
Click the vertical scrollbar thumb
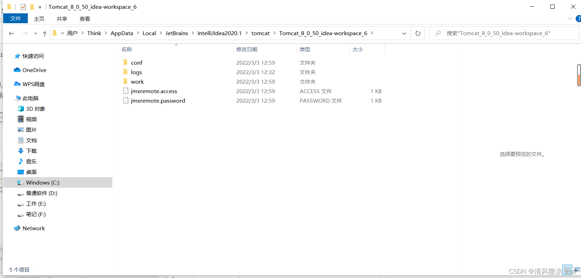pos(579,75)
